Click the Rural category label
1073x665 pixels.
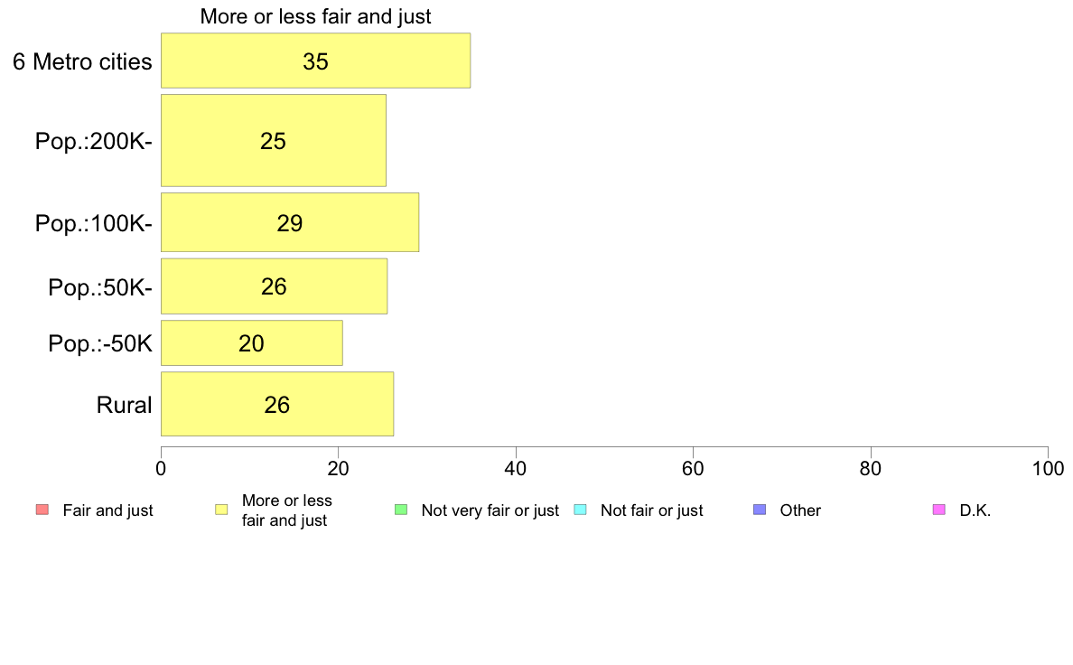124,405
